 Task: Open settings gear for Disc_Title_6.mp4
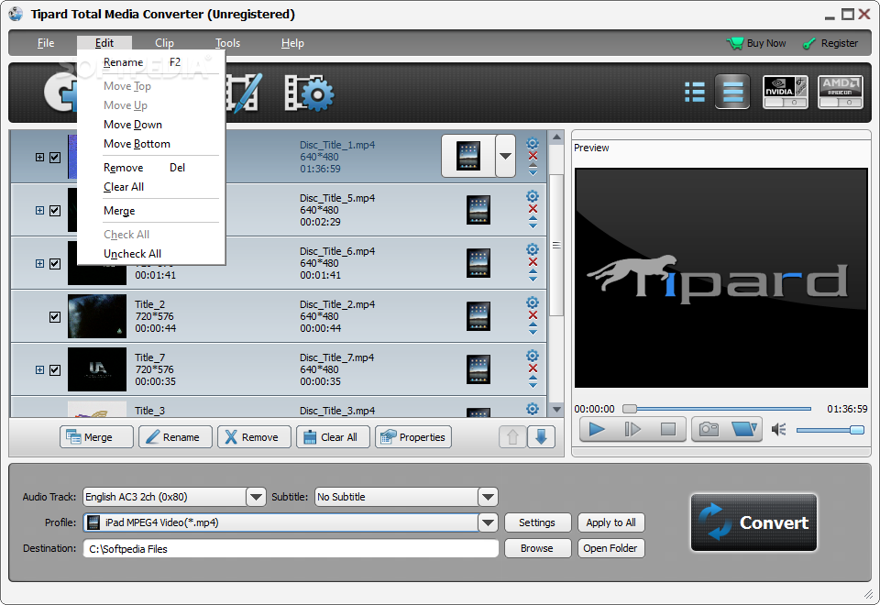pos(532,249)
